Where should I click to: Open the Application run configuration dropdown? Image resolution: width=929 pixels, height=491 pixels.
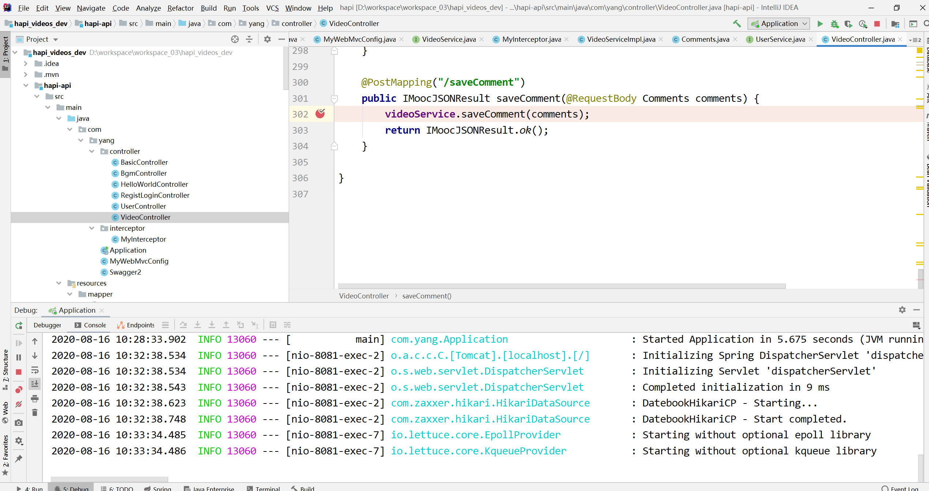[x=779, y=24]
